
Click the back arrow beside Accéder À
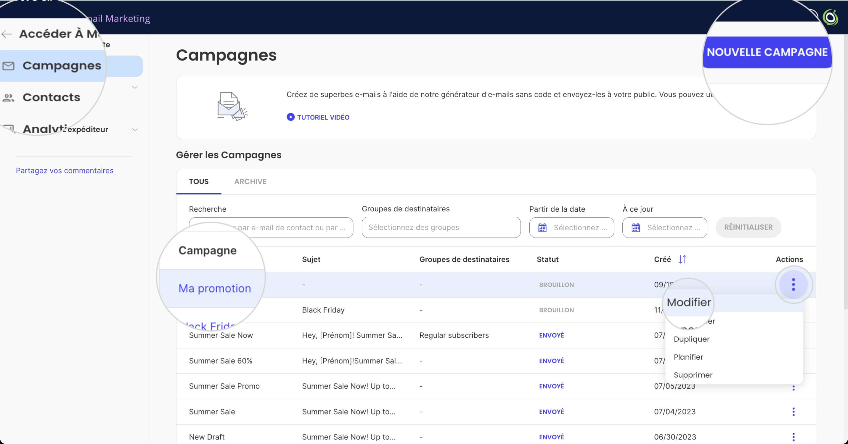point(7,34)
